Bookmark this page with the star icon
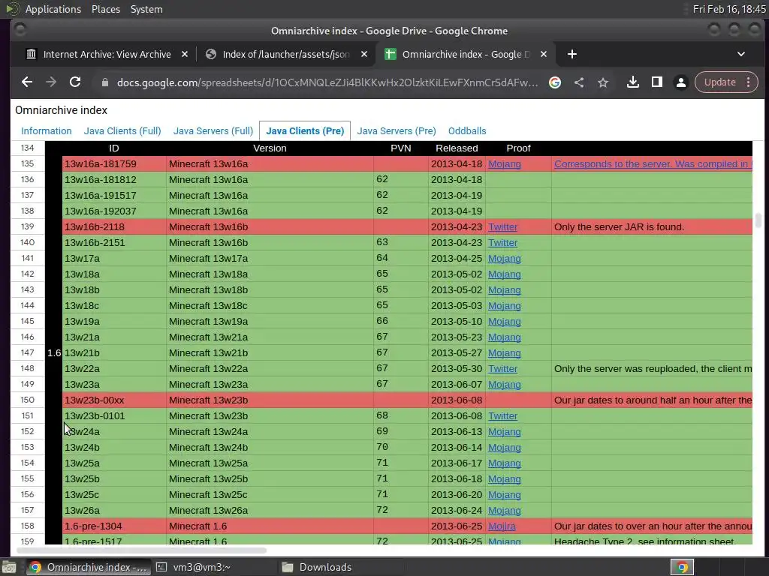 (603, 82)
